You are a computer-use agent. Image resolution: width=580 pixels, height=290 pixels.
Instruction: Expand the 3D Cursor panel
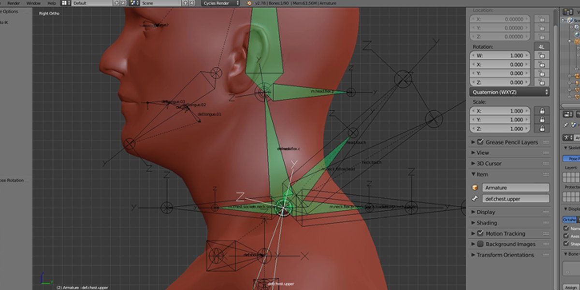(489, 163)
